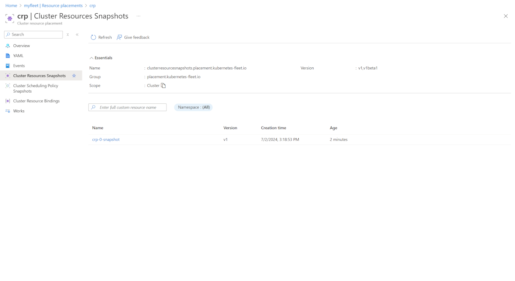Select the YAML view icon
This screenshot has height=281, width=515.
[18, 55]
